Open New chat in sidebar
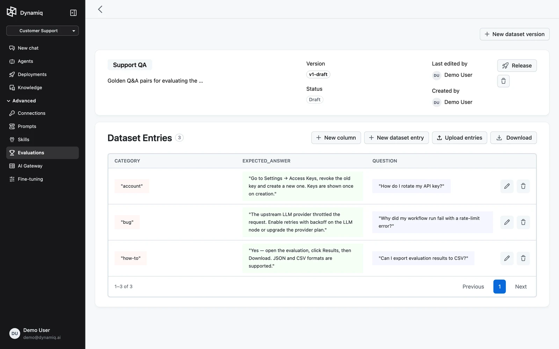Viewport: 559px width, 349px height. click(x=42, y=48)
